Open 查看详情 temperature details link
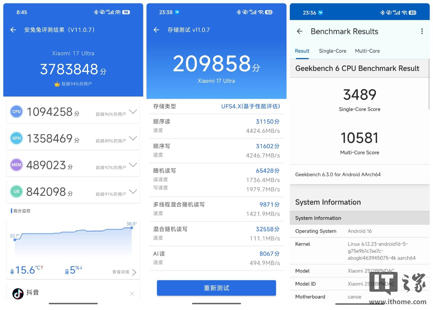 click(124, 272)
